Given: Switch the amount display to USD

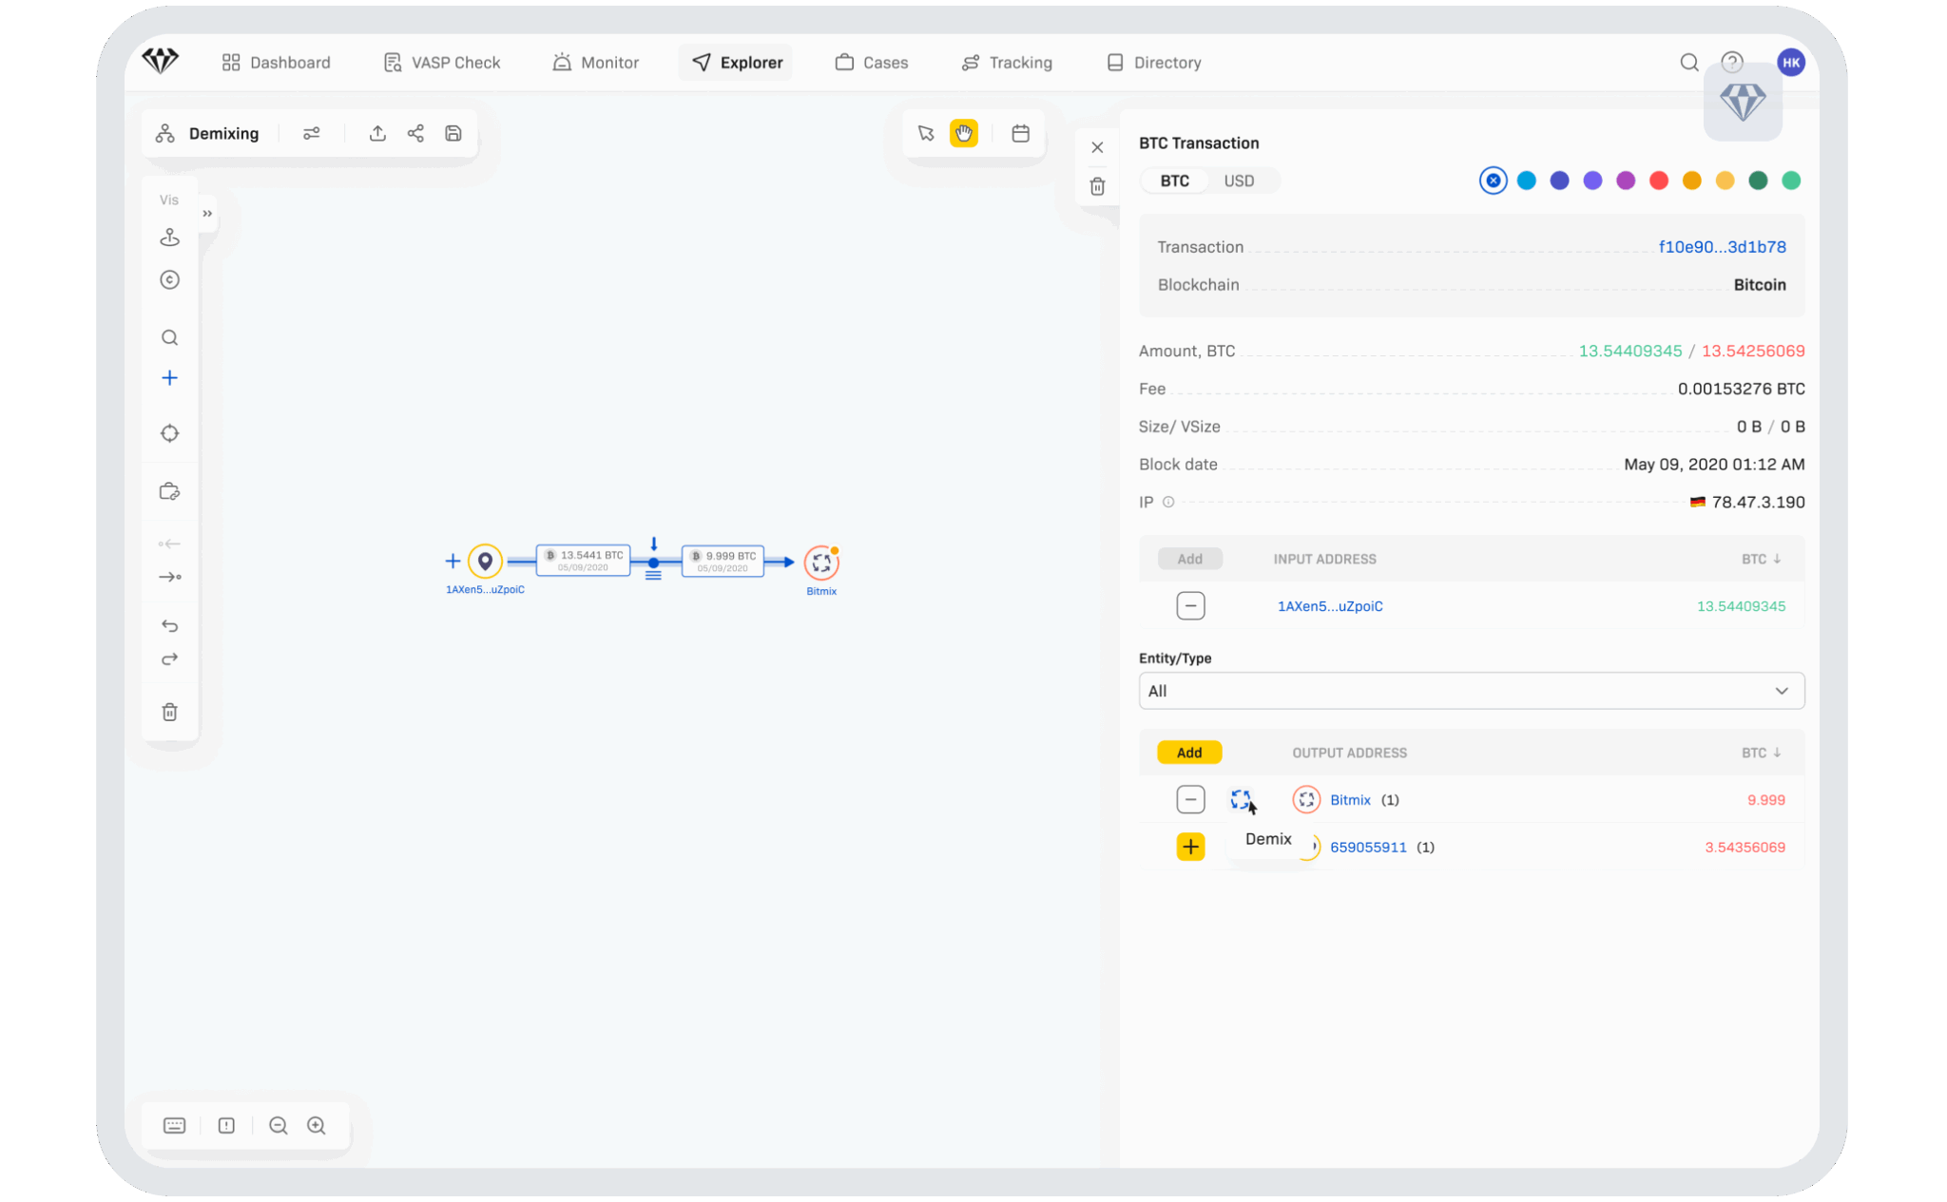Looking at the screenshot, I should coord(1241,181).
